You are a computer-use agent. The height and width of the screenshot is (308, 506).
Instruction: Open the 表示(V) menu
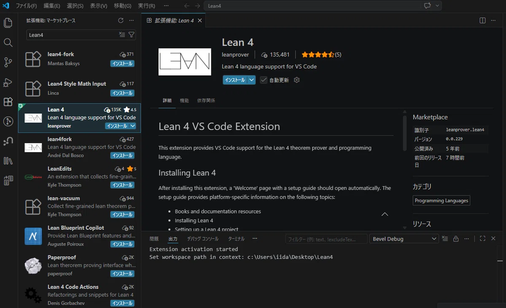pyautogui.click(x=99, y=6)
